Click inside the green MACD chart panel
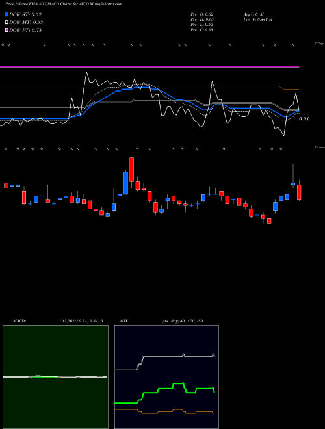Image resolution: width=325 pixels, height=429 pixels. point(55,377)
